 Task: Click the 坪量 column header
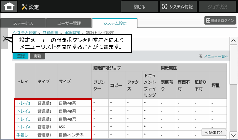pyautogui.click(x=218, y=85)
